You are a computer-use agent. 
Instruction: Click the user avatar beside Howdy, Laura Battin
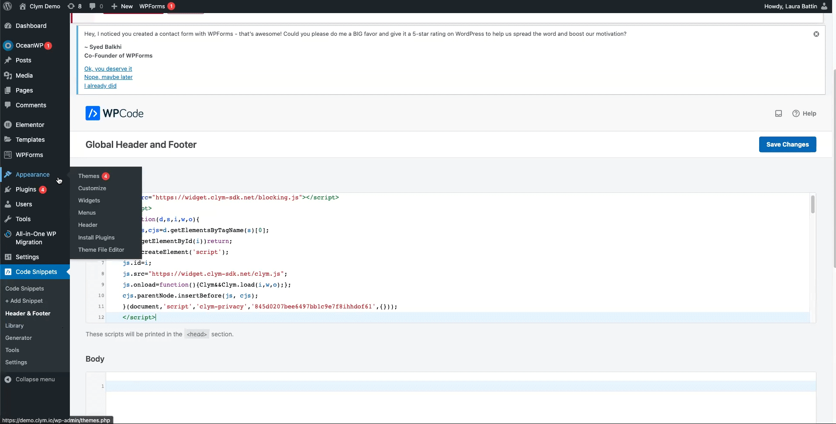824,6
